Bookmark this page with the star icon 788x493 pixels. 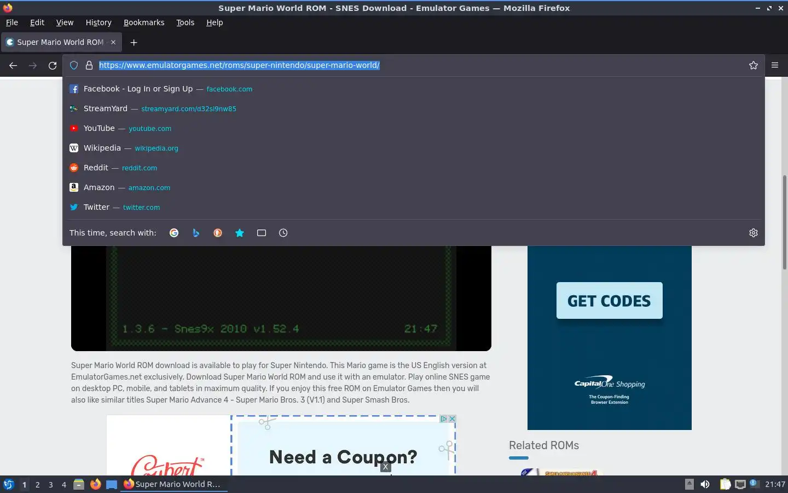754,65
